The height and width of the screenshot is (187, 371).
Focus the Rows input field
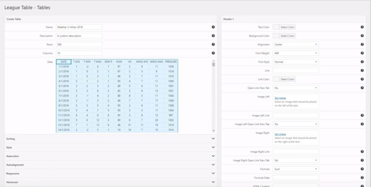79,44
